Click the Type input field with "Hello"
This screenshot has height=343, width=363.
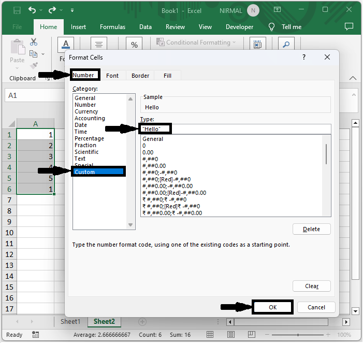[236, 129]
